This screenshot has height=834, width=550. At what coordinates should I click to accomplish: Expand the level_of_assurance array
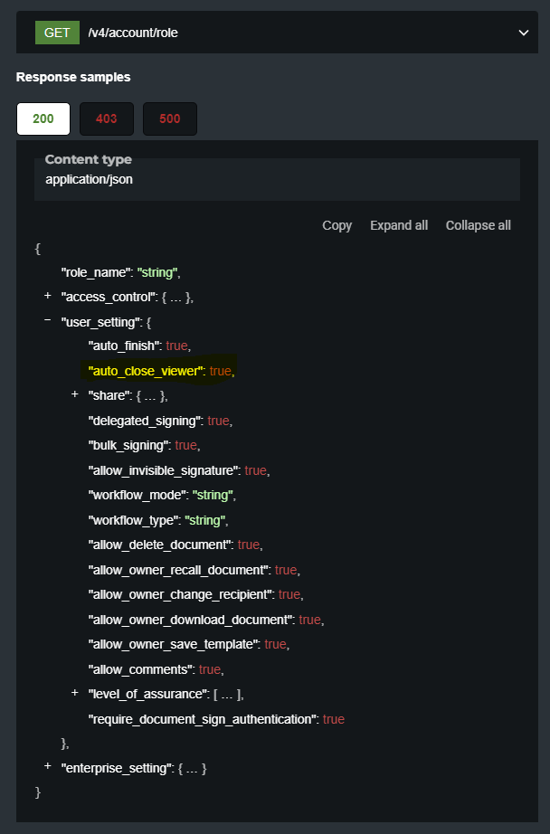click(x=74, y=693)
